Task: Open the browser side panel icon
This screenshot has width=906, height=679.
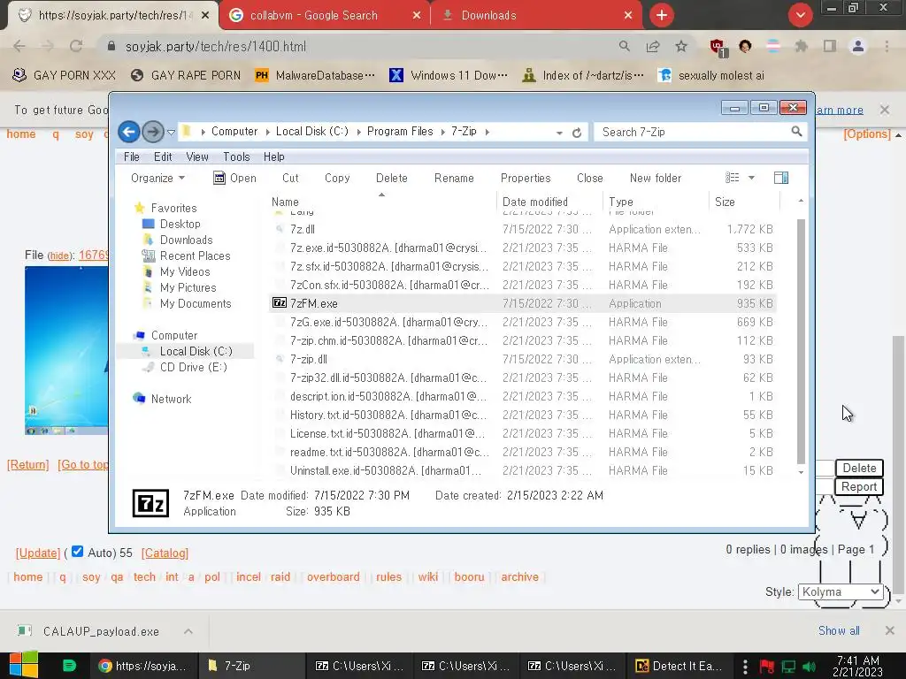Action: point(830,46)
